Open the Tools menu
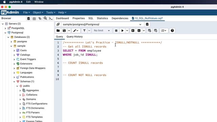 pos(51,13)
